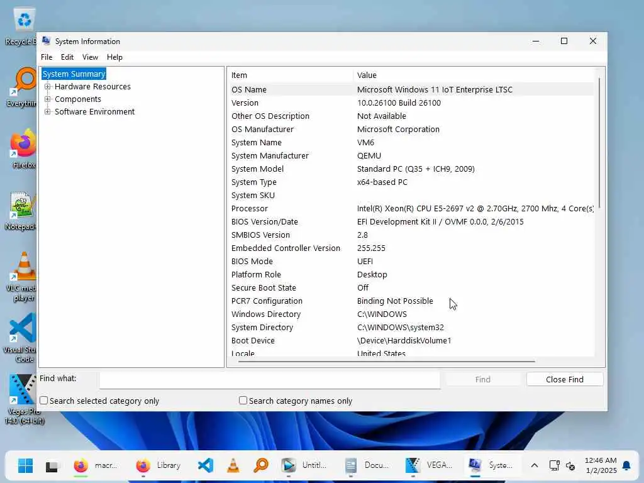644x483 pixels.
Task: Expand the Software Environment tree node
Action: tap(48, 112)
